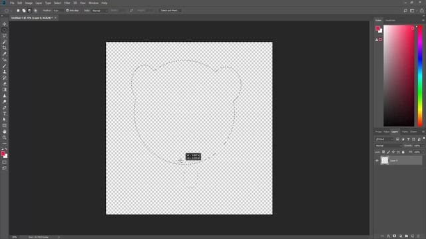Screen dimensions: 426x239
Task: Select the History Brush tool
Action: [5, 78]
